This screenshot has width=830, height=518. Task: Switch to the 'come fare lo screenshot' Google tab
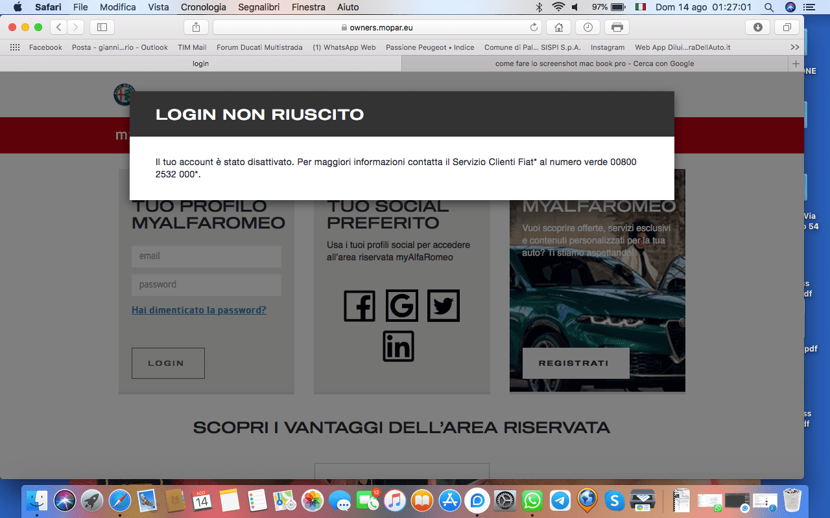click(x=595, y=63)
